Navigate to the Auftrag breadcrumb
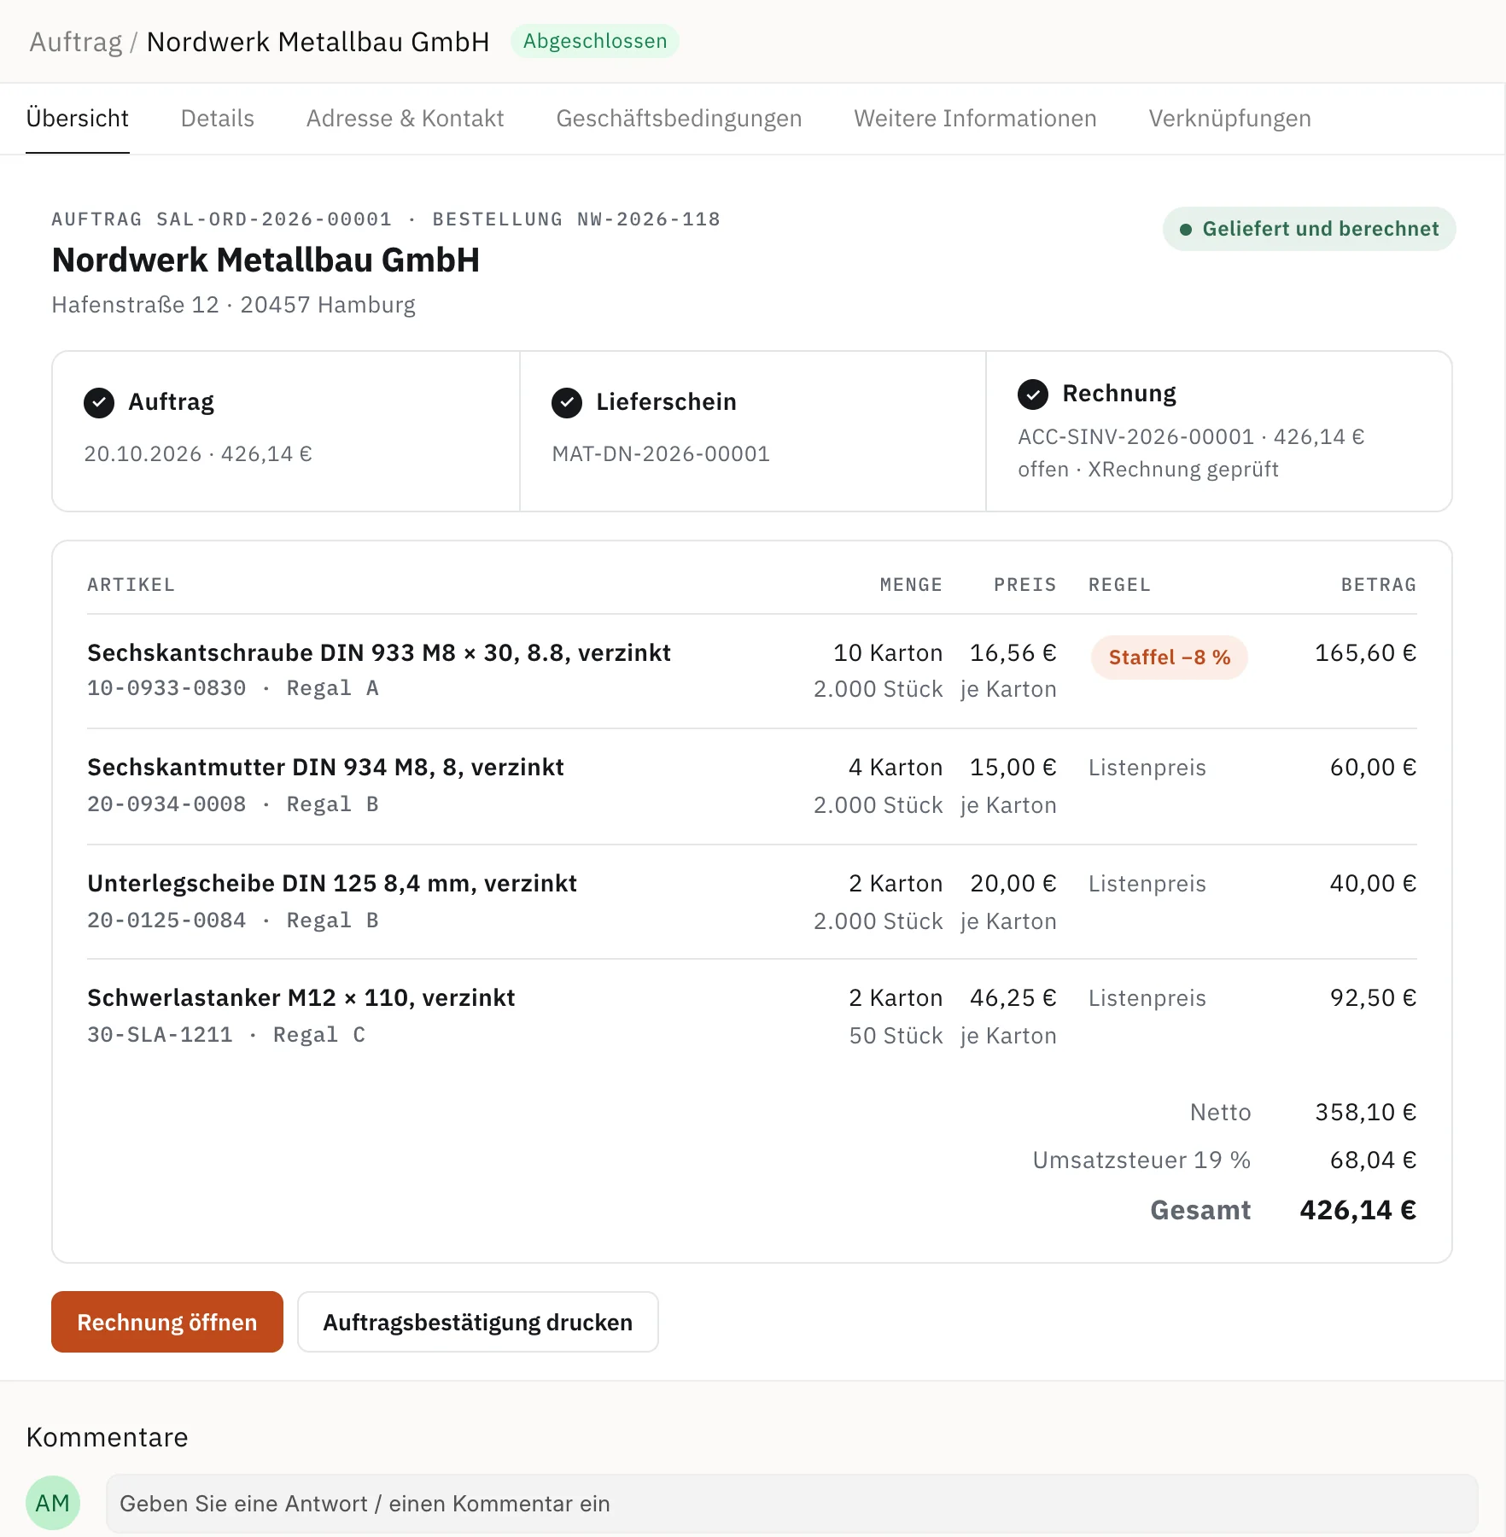Screen dimensions: 1506x1537 click(76, 41)
